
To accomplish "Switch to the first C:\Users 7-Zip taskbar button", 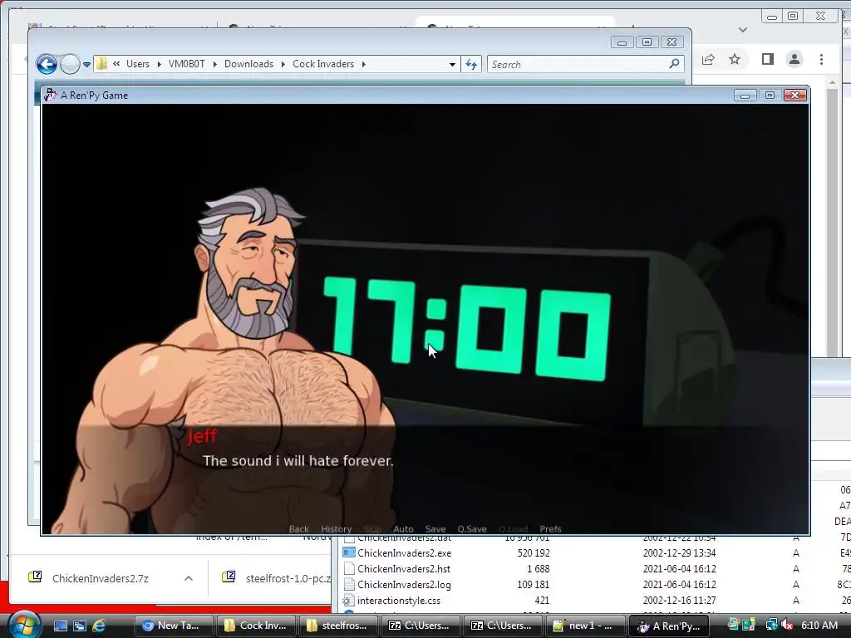I will [420, 626].
